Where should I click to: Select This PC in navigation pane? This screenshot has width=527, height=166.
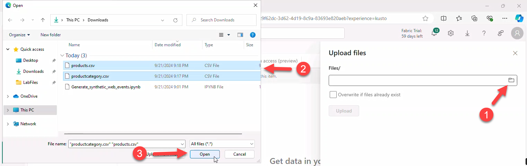tap(27, 110)
